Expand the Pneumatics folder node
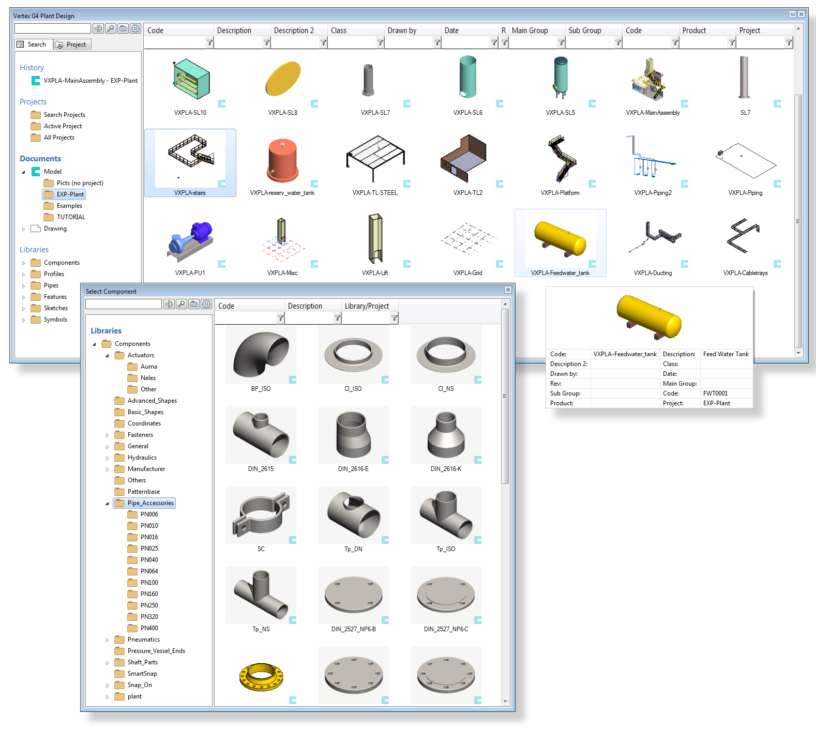816x730 pixels. coord(107,640)
